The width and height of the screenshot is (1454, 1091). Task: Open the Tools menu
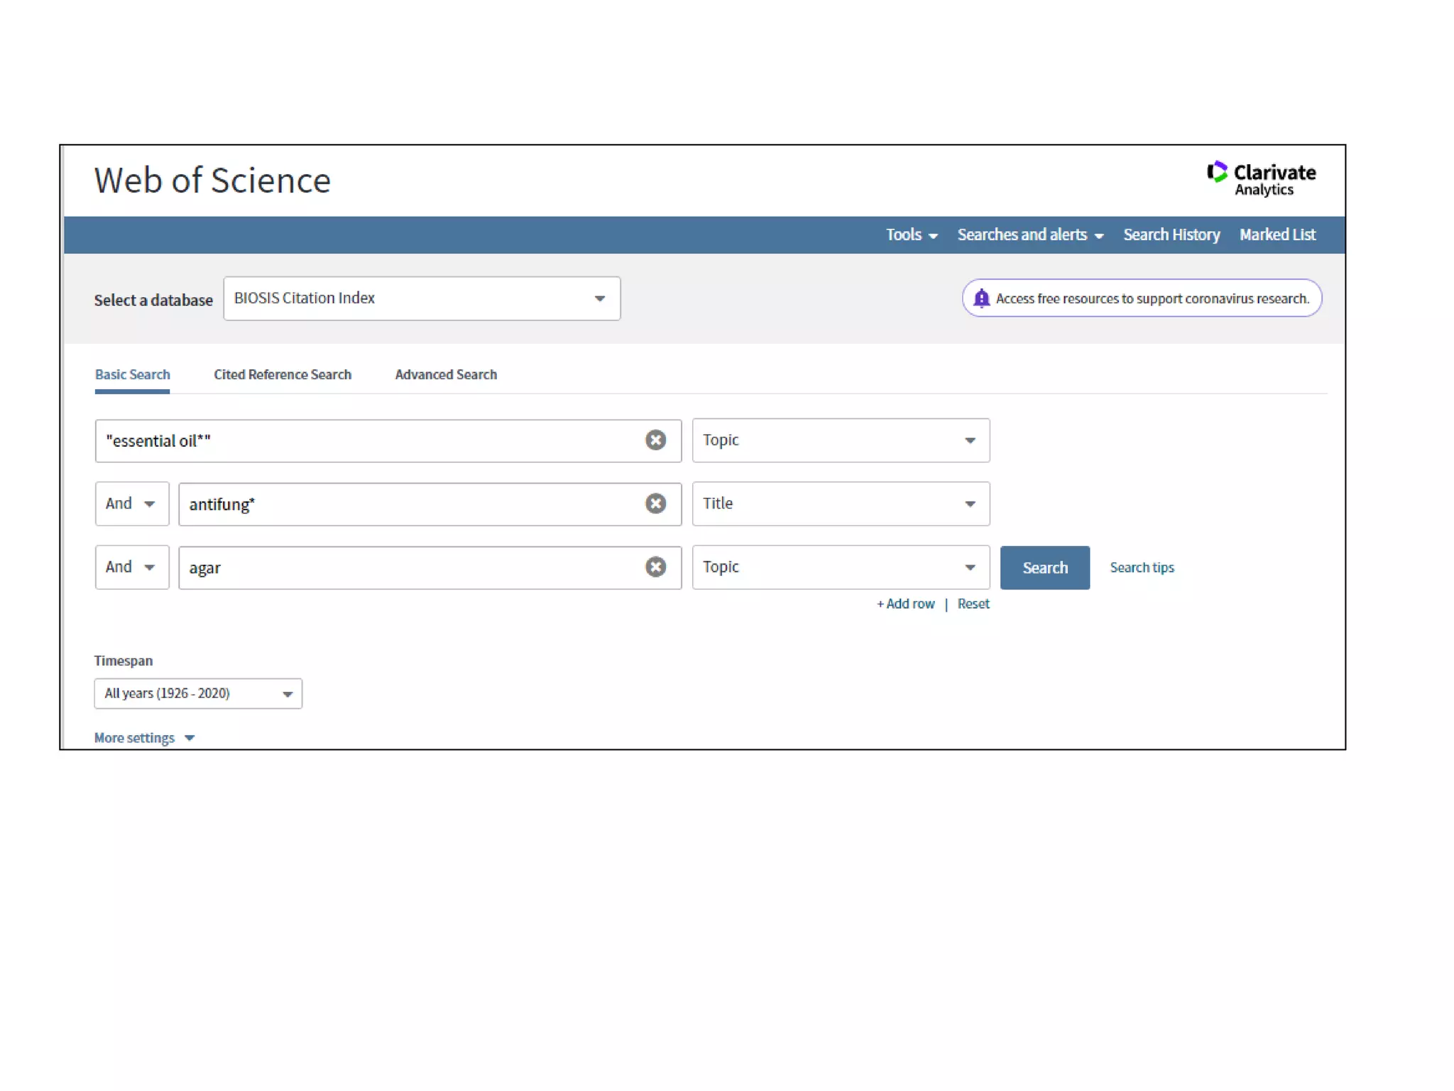point(912,235)
